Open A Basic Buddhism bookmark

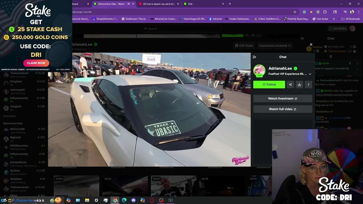(x=267, y=19)
